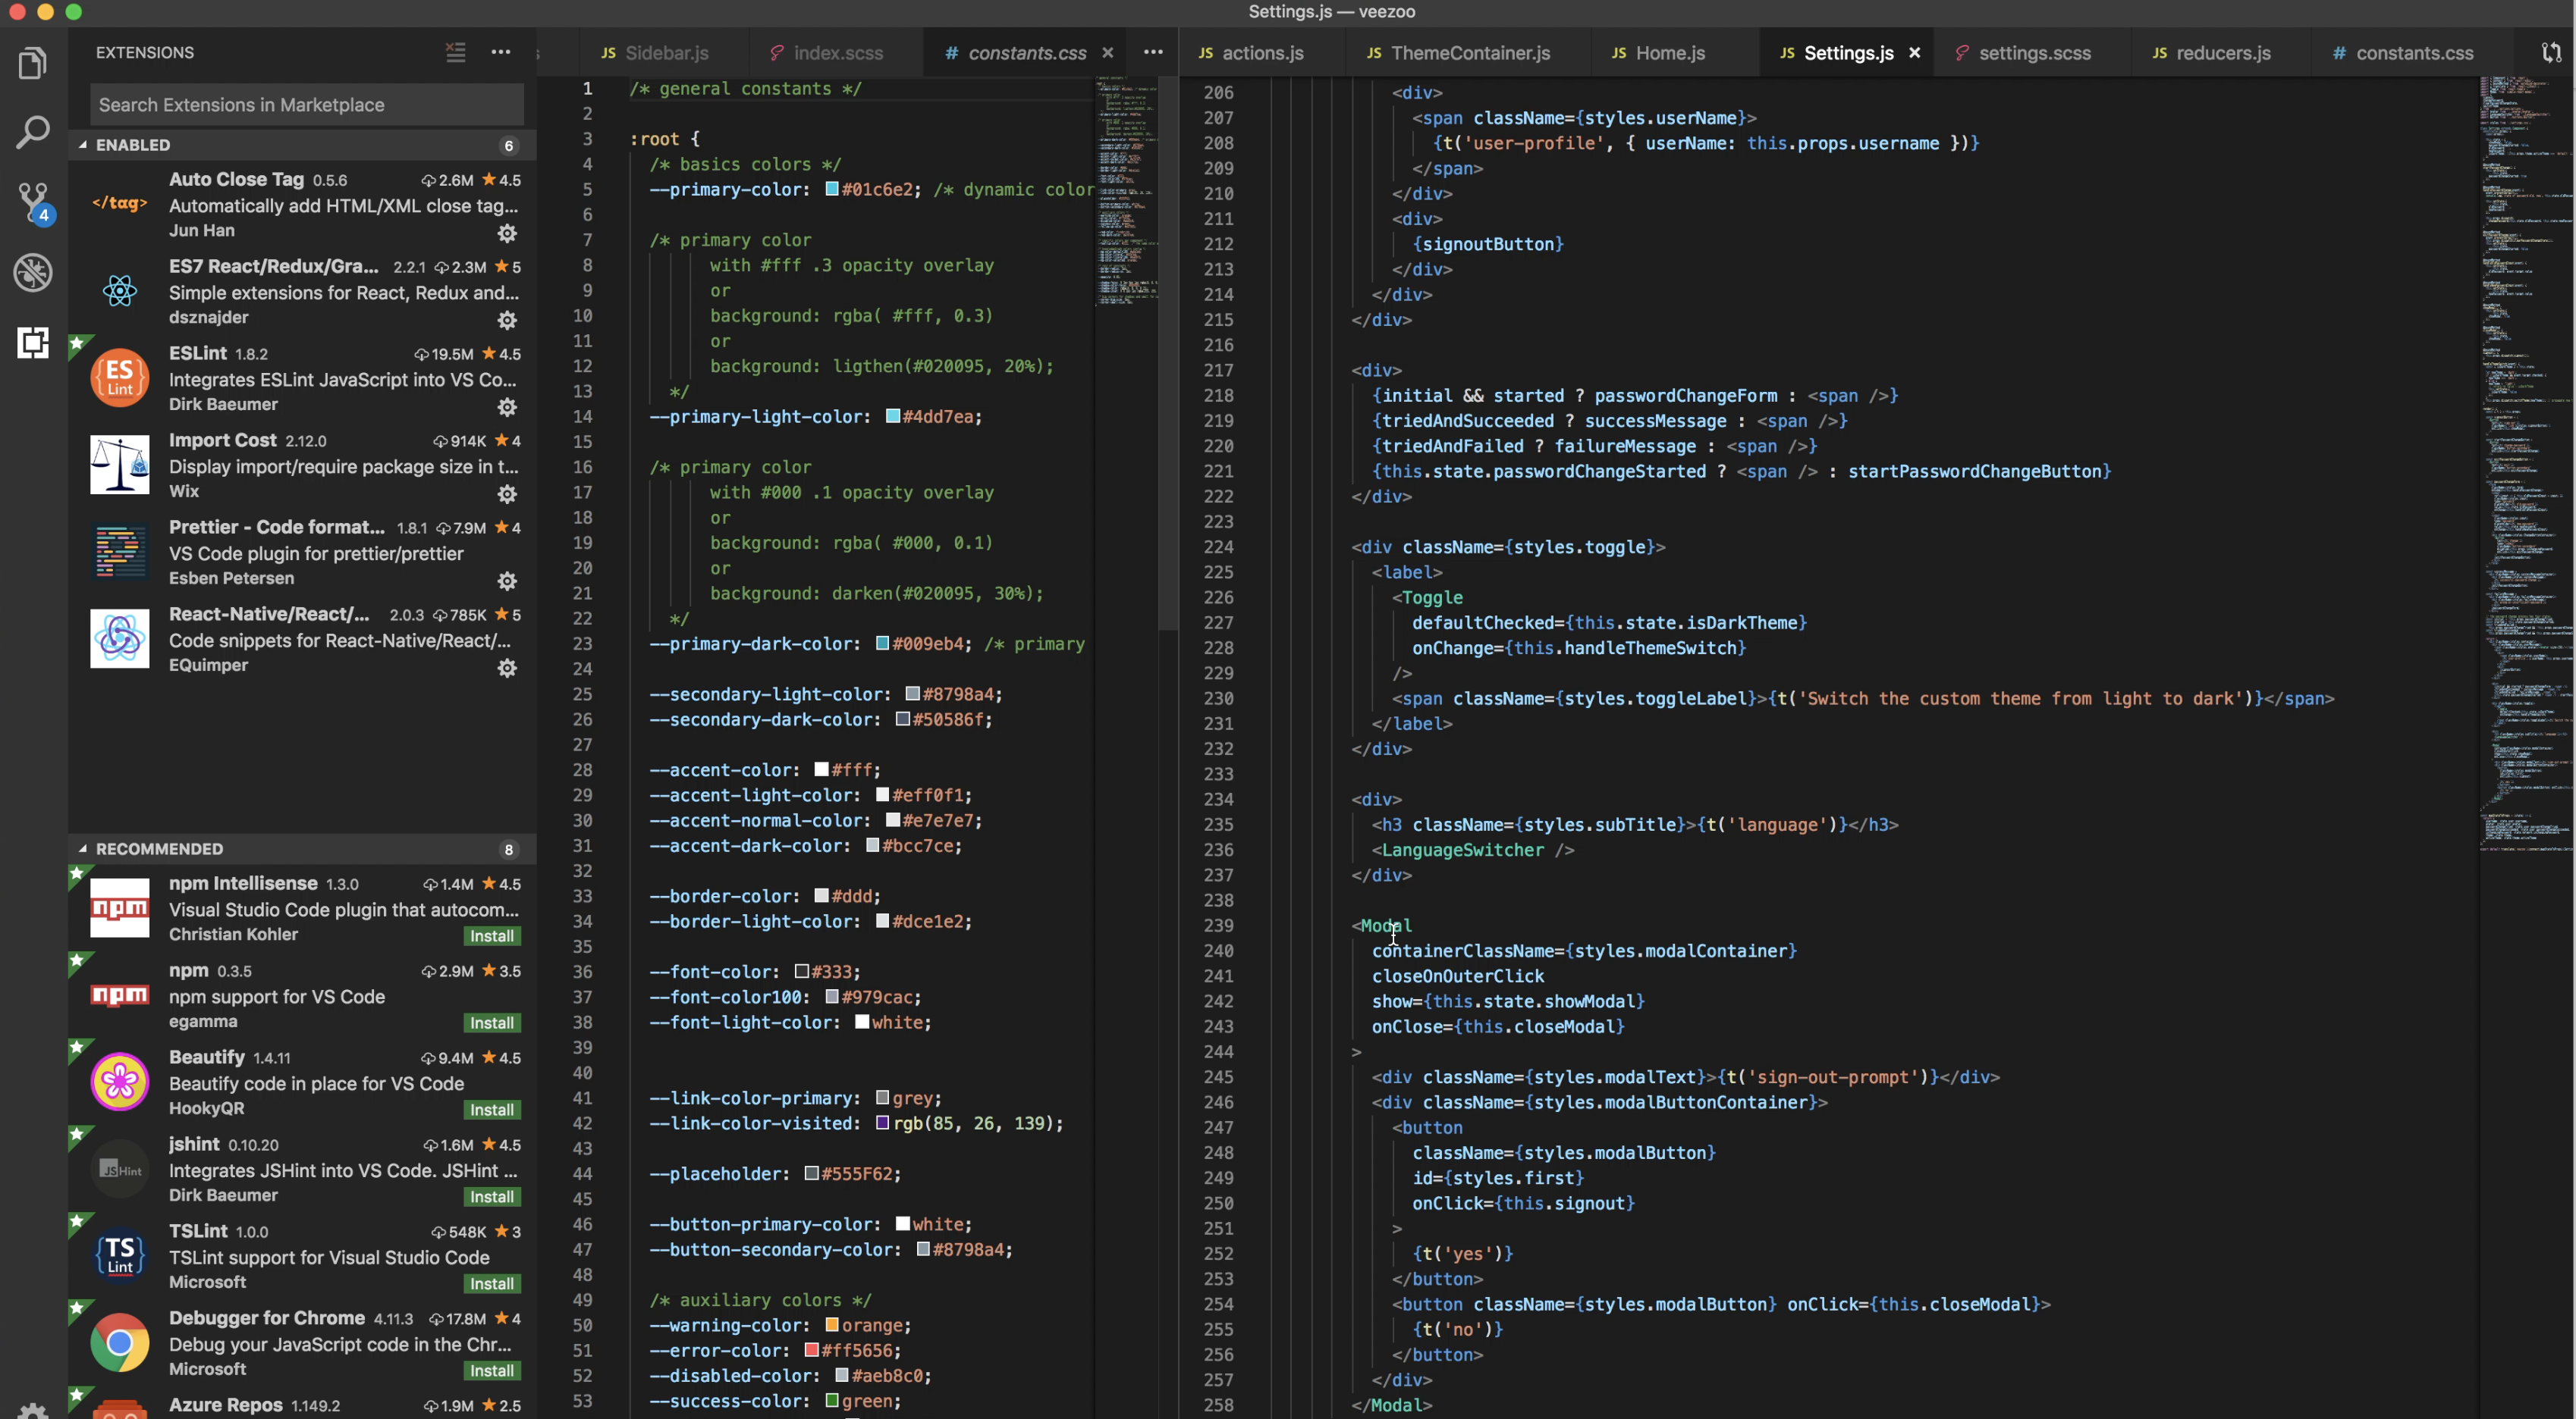Open the Extensions panel more actions menu
Viewport: 2576px width, 1419px height.
500,52
